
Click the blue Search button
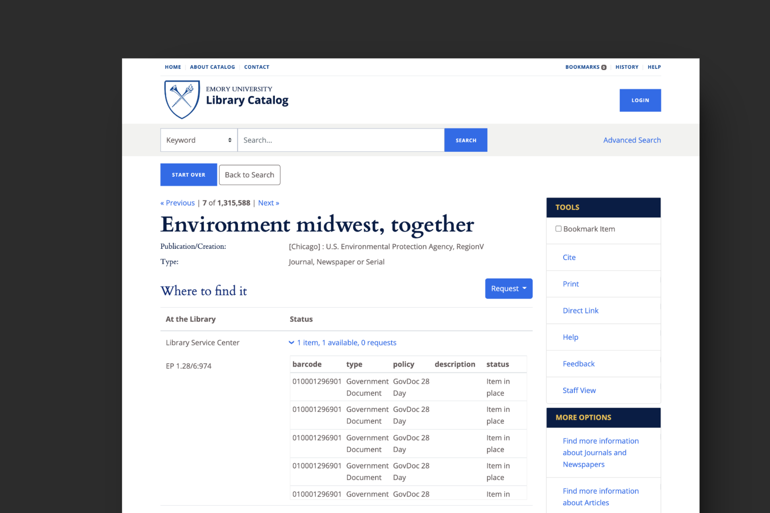point(466,140)
